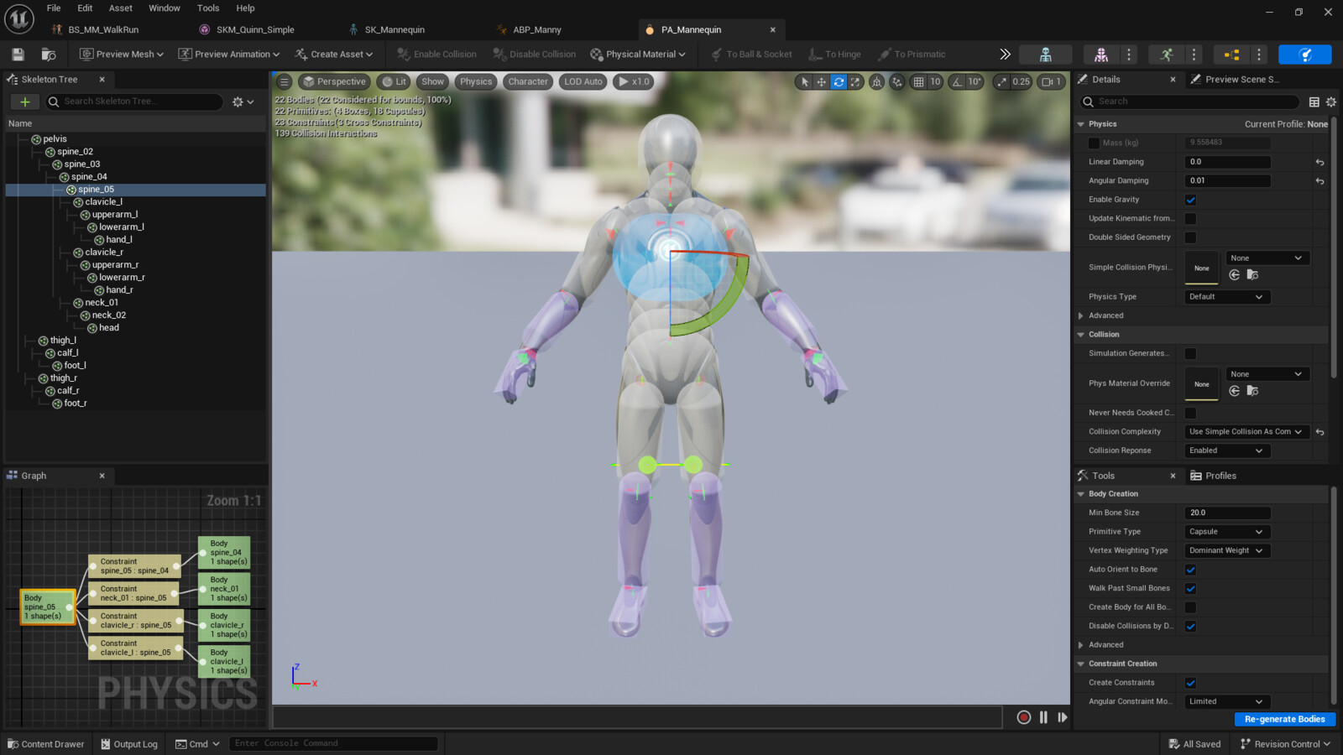Switch to Animation Blueprint mode
1343x755 pixels.
coord(1231,55)
